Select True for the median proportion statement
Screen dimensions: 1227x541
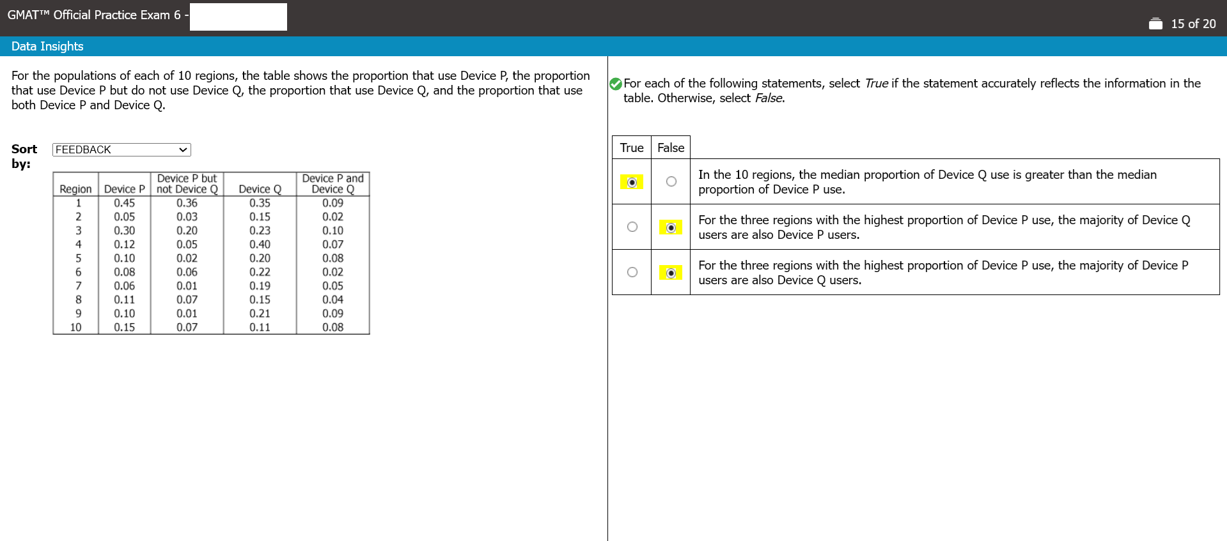pyautogui.click(x=632, y=182)
